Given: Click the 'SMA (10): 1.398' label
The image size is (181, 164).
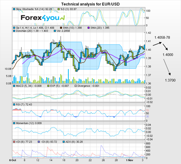Looking at the screenshot, I should pyautogui.click(x=72, y=28).
